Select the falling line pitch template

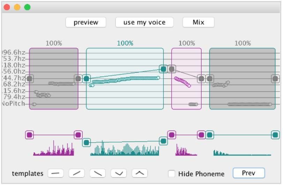pyautogui.click(x=98, y=173)
